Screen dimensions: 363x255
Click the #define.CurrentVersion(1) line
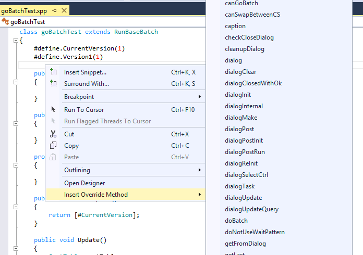(x=79, y=48)
